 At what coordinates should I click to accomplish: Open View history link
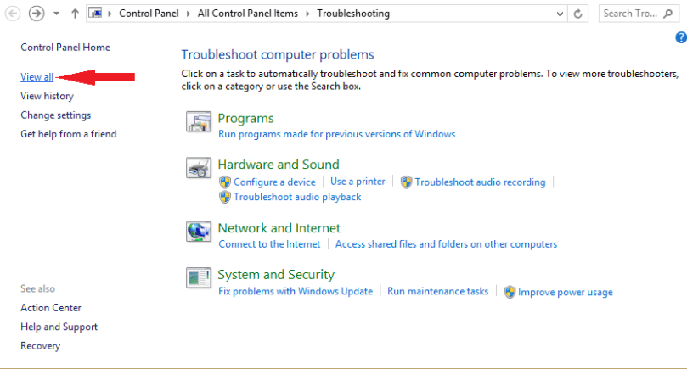[47, 96]
